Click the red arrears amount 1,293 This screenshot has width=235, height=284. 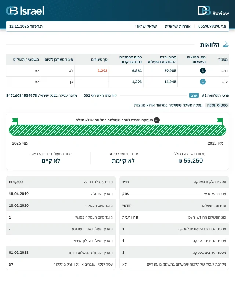coord(102,71)
